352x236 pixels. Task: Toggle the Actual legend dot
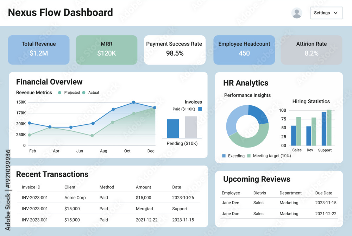pos(84,93)
